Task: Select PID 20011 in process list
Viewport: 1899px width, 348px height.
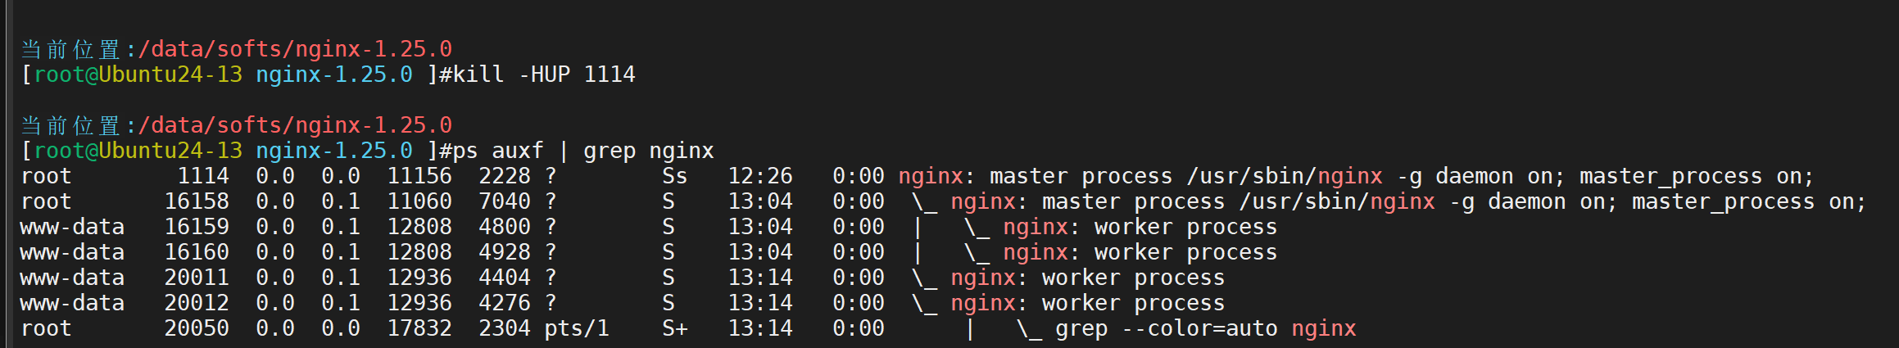Action: click(197, 278)
